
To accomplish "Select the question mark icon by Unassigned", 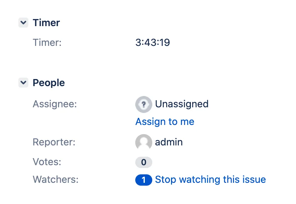I will click(144, 104).
